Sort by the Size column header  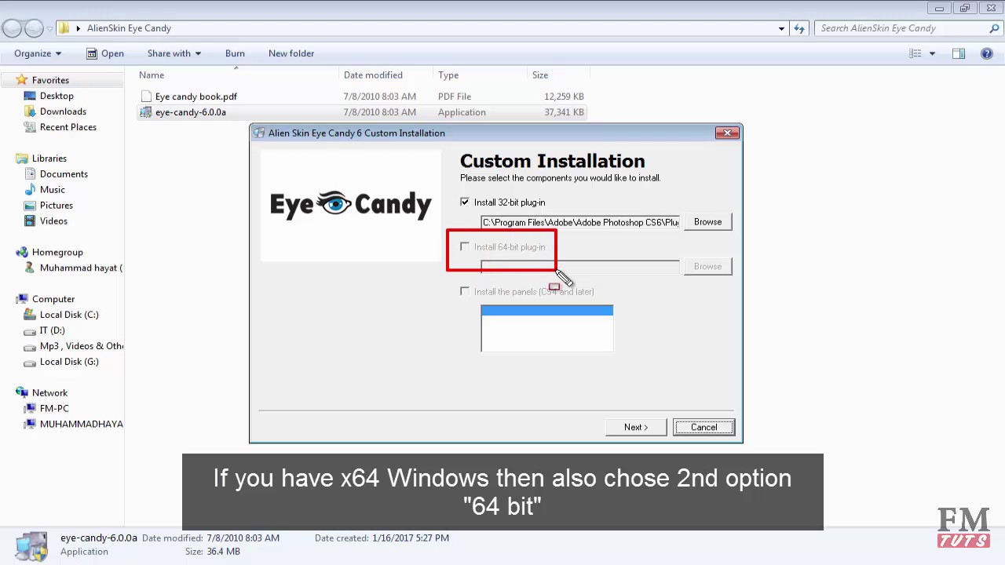coord(558,75)
